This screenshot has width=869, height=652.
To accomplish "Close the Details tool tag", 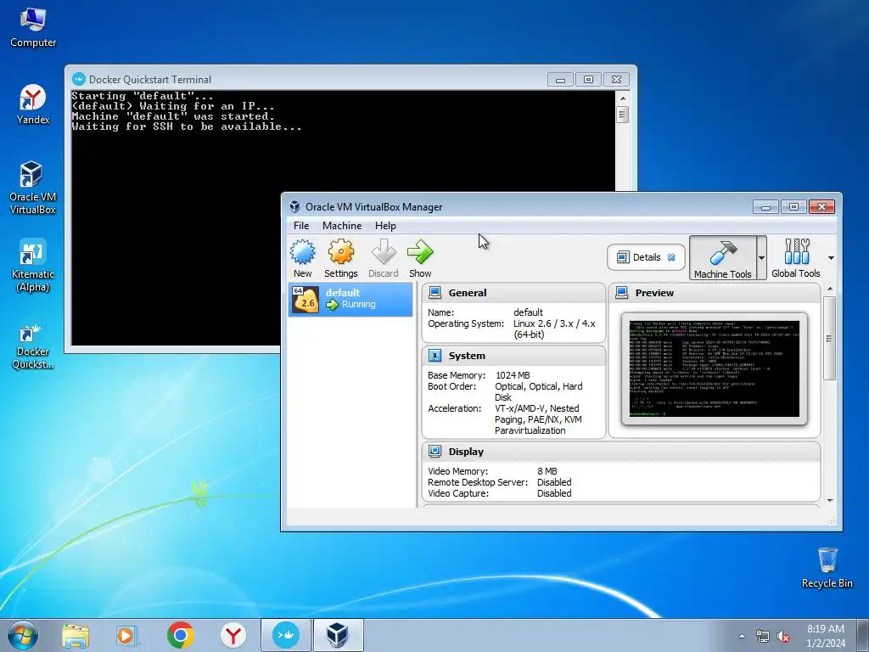I will tap(672, 257).
